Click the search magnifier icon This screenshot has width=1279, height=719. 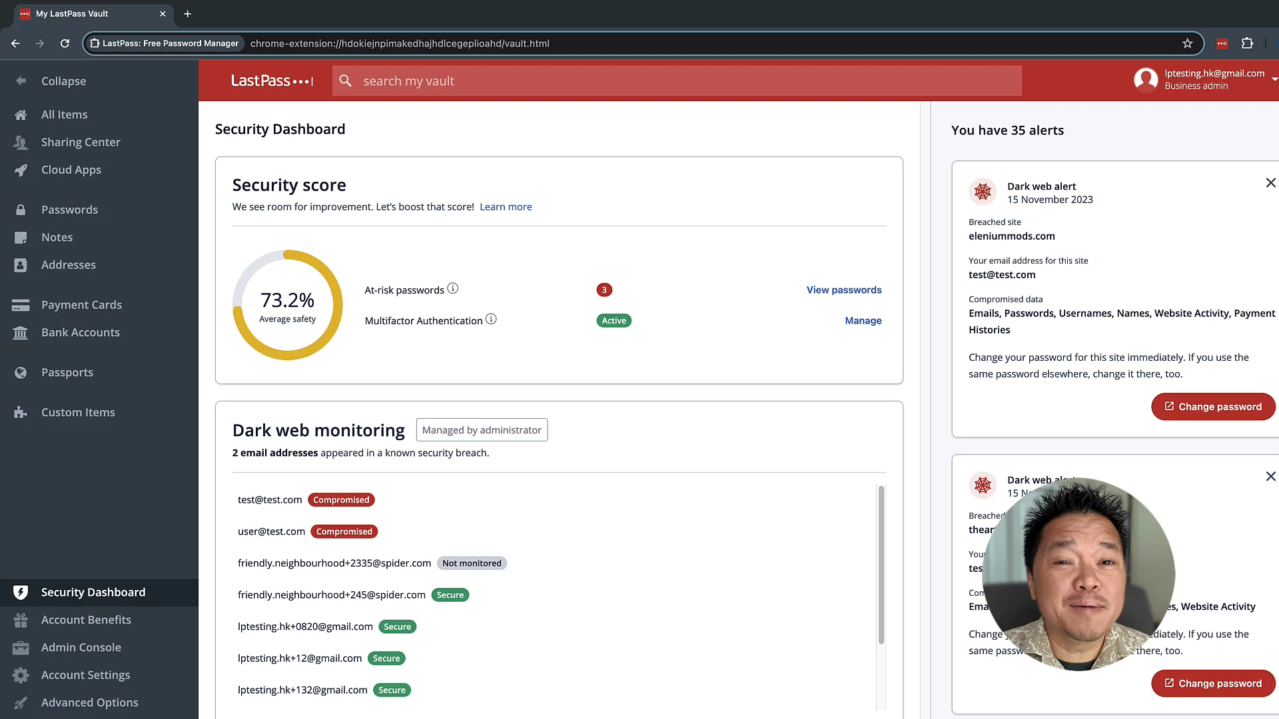[345, 81]
